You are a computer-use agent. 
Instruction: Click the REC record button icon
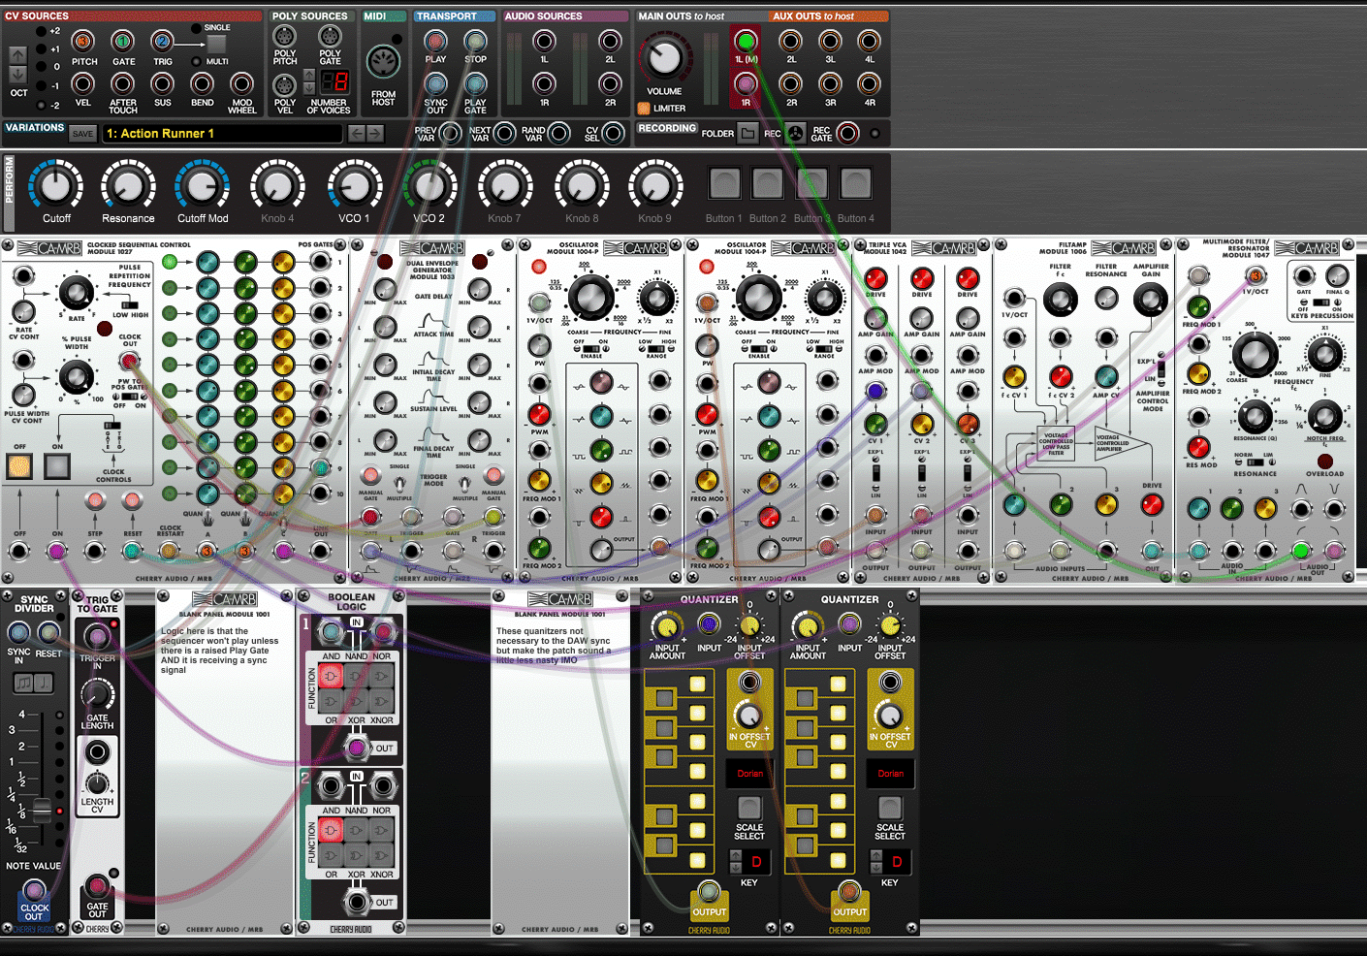coord(795,133)
